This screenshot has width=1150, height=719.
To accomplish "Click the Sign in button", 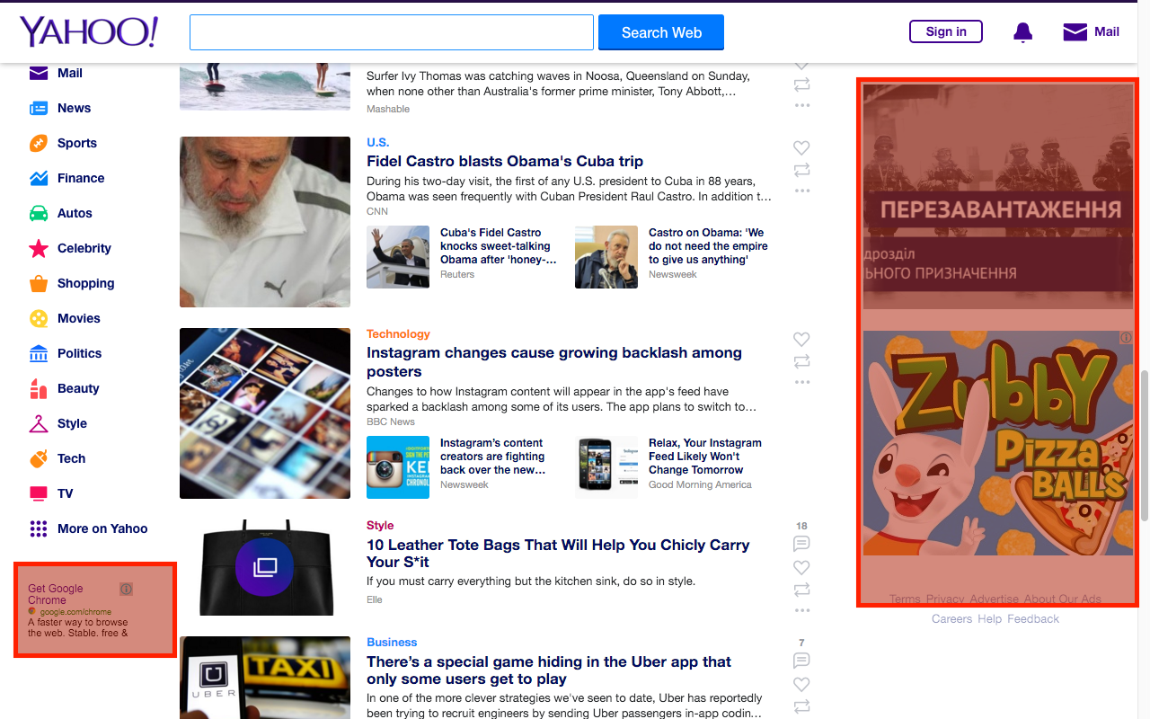I will coord(946,31).
